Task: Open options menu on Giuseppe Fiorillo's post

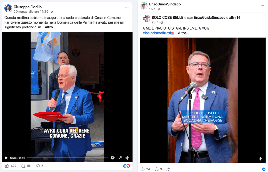Action: [x=127, y=8]
